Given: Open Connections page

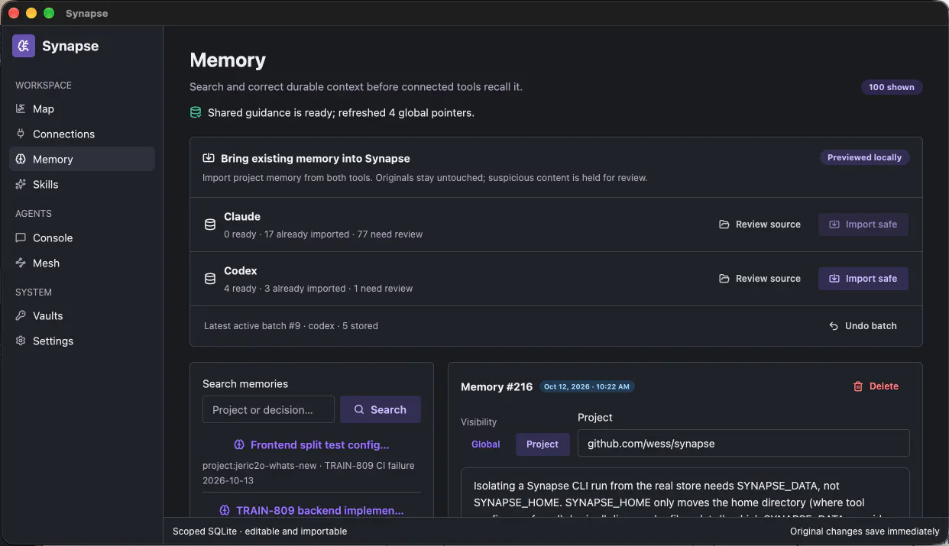Looking at the screenshot, I should coord(82,134).
